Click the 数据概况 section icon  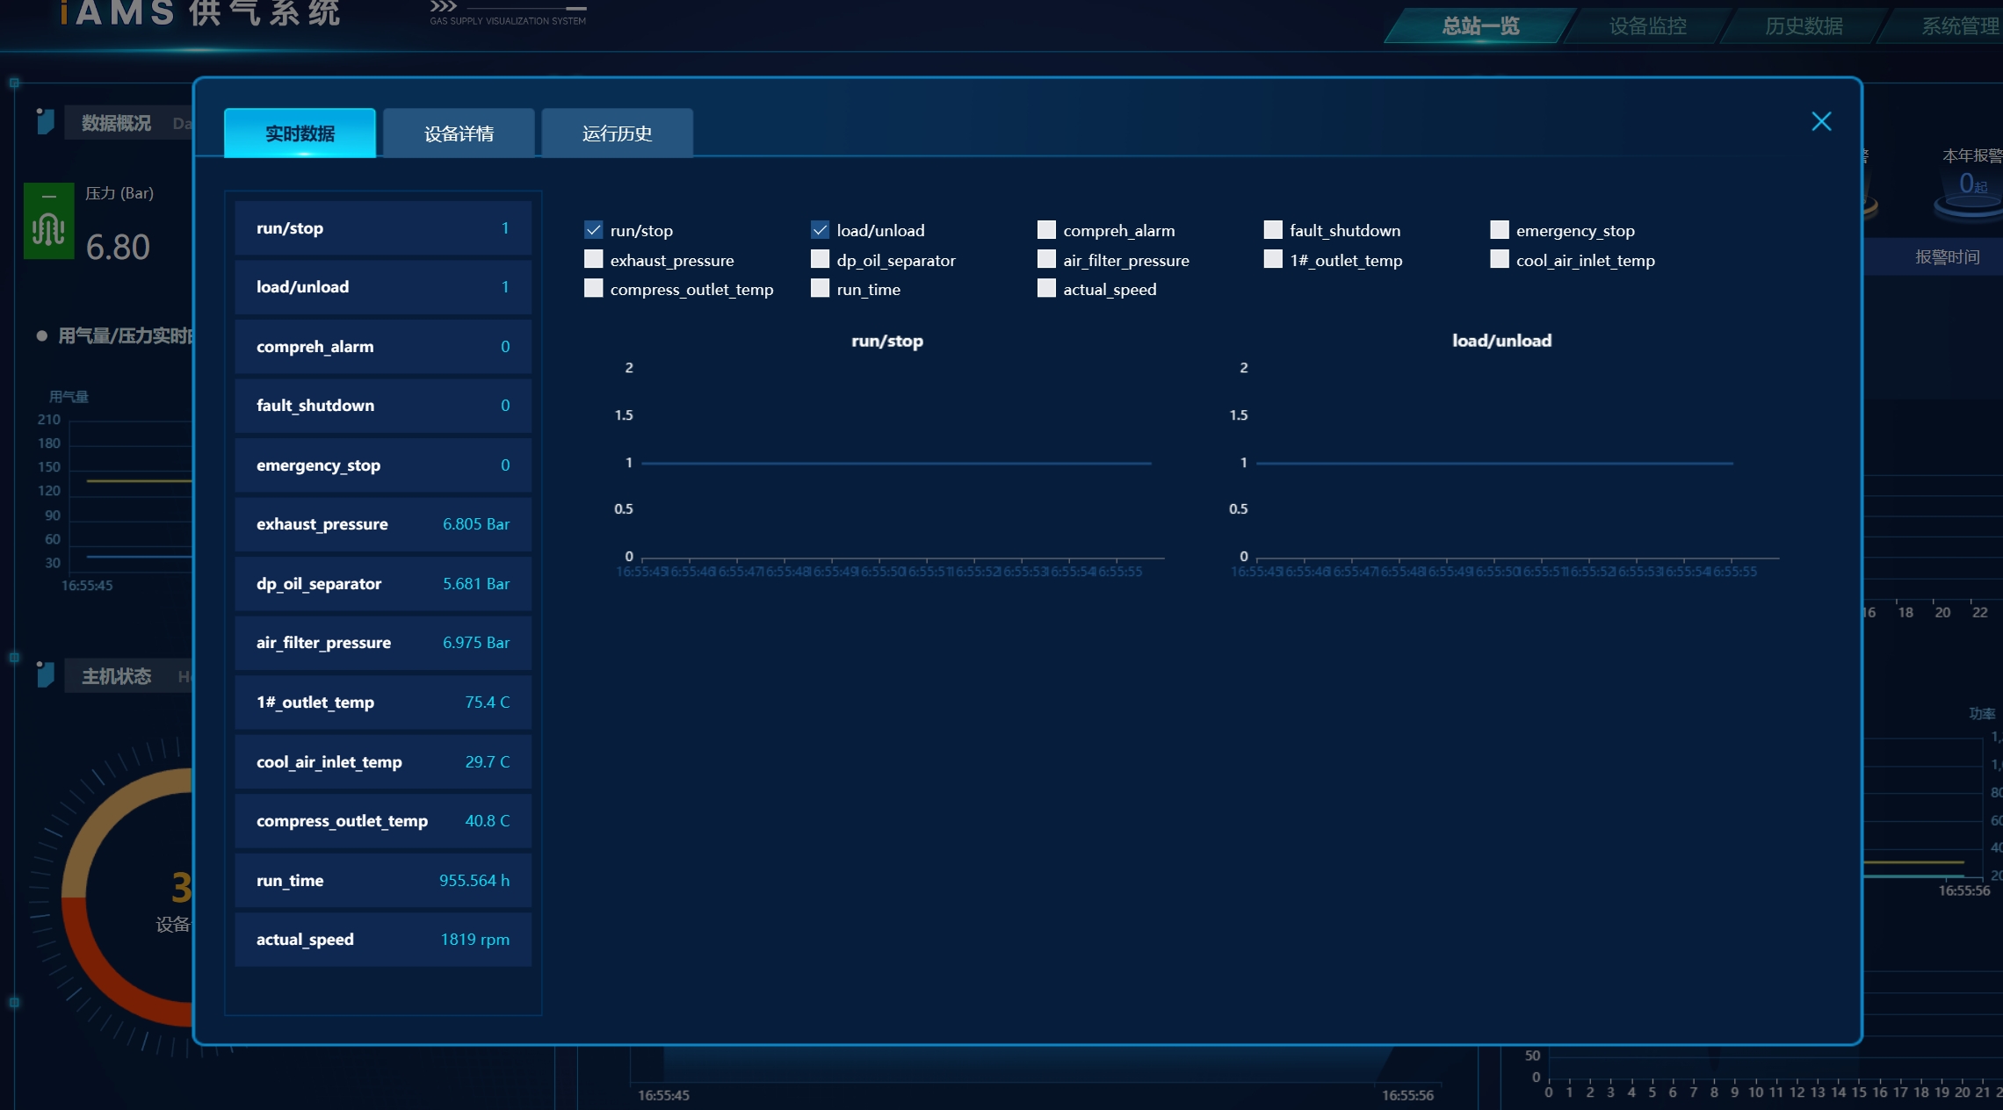[46, 121]
